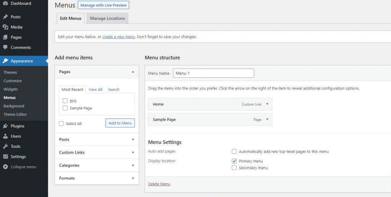Open Comments using the speech bubble icon
The width and height of the screenshot is (391, 197).
(x=5, y=48)
